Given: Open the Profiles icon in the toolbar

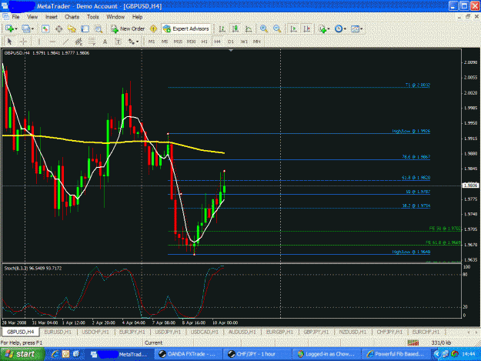Looking at the screenshot, I should (x=25, y=28).
